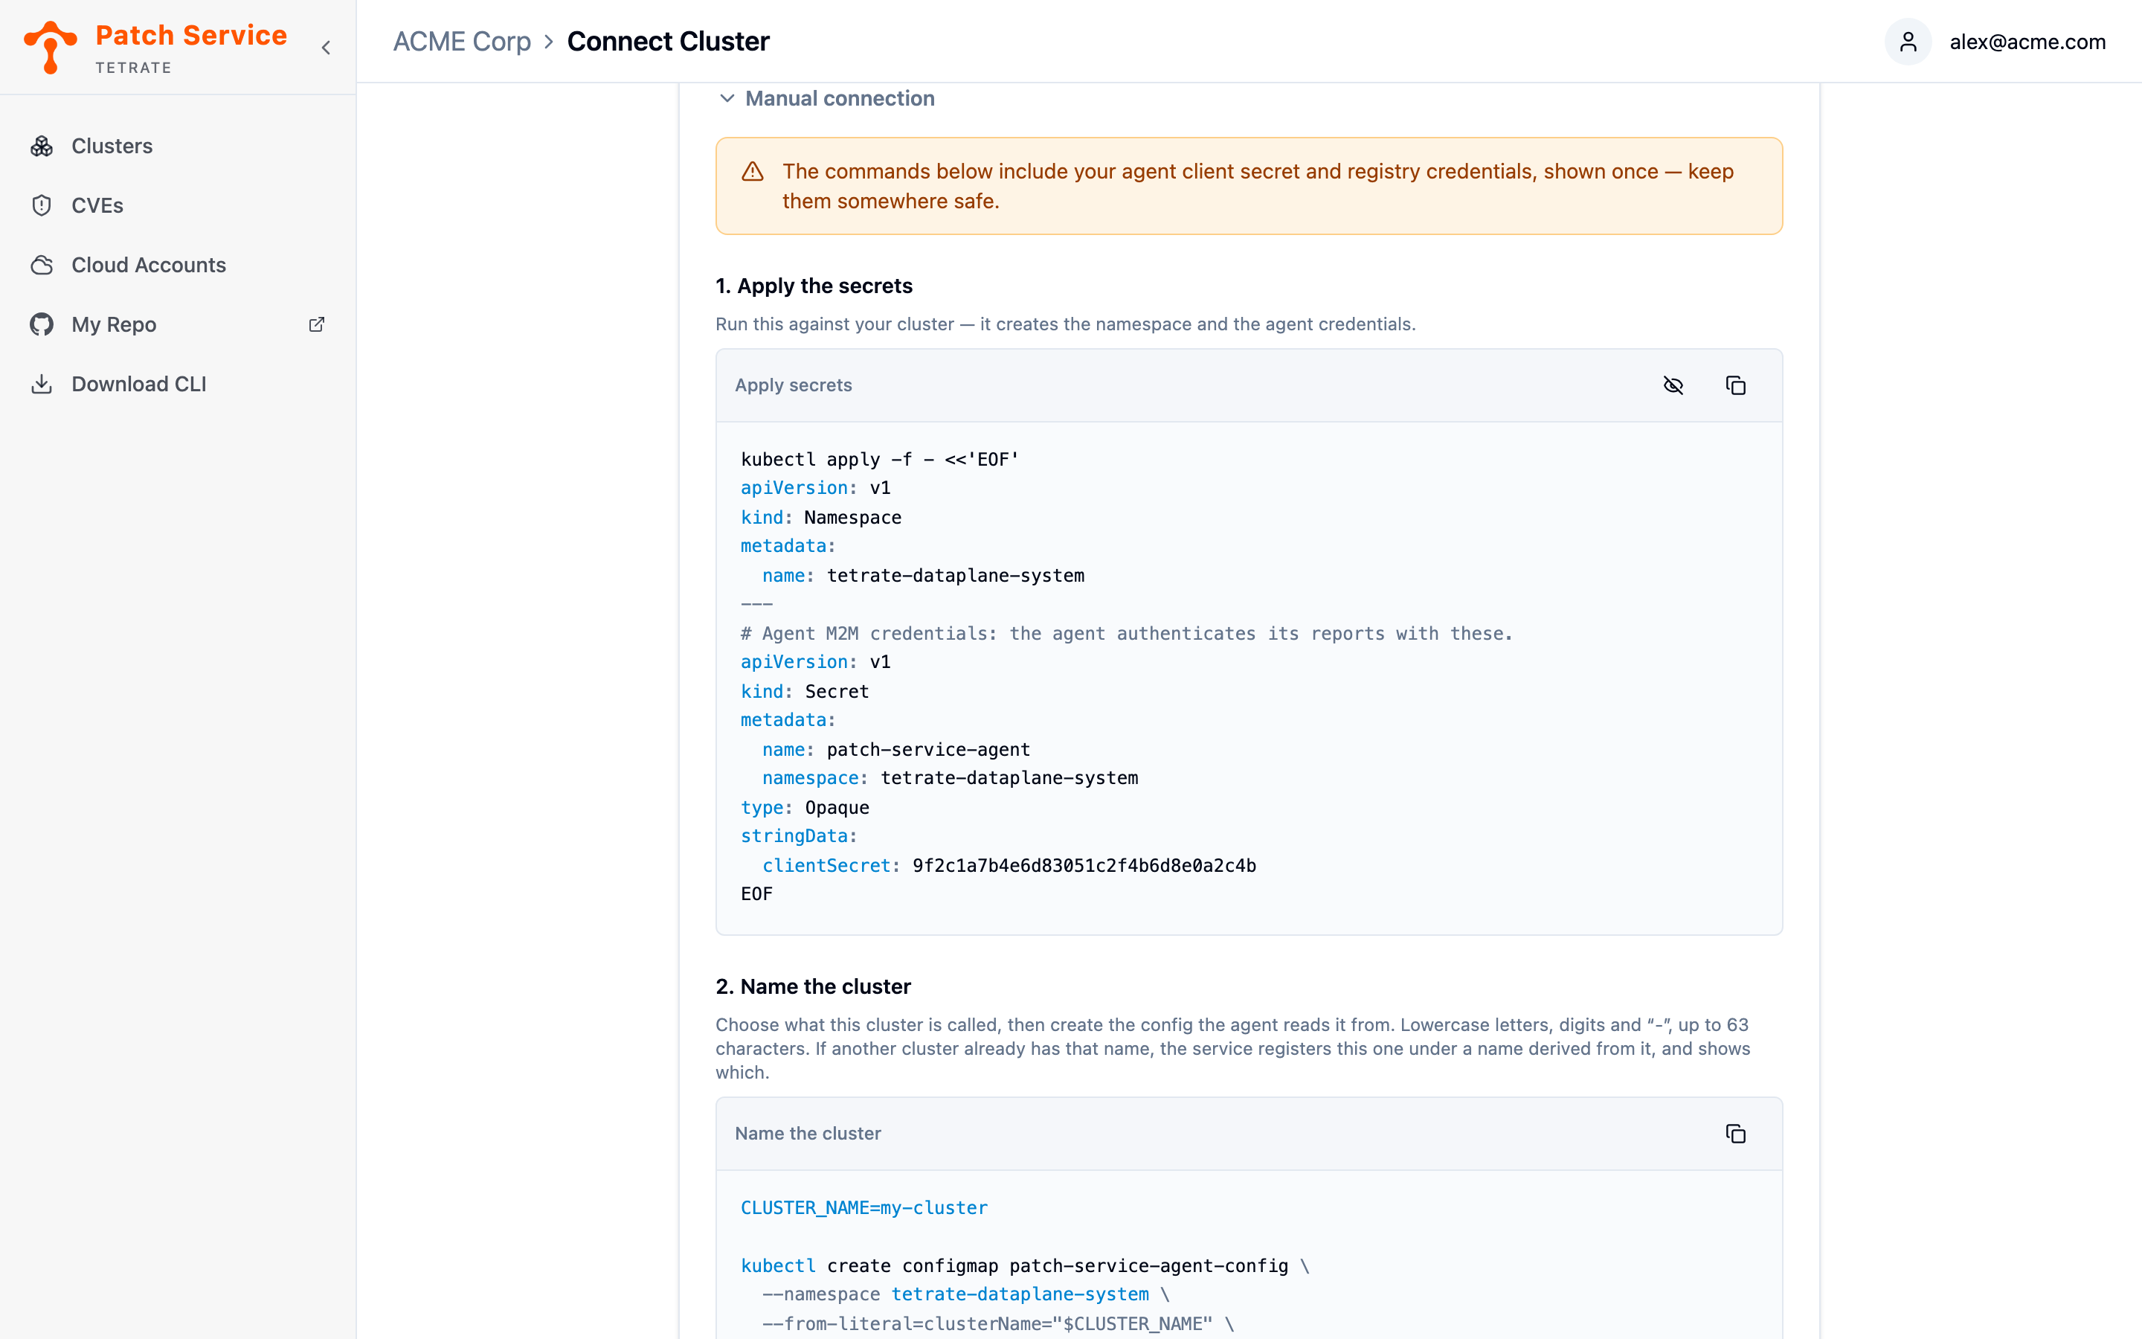Viewport: 2142px width, 1339px height.
Task: Click the alex@acme.com account label
Action: (2027, 42)
